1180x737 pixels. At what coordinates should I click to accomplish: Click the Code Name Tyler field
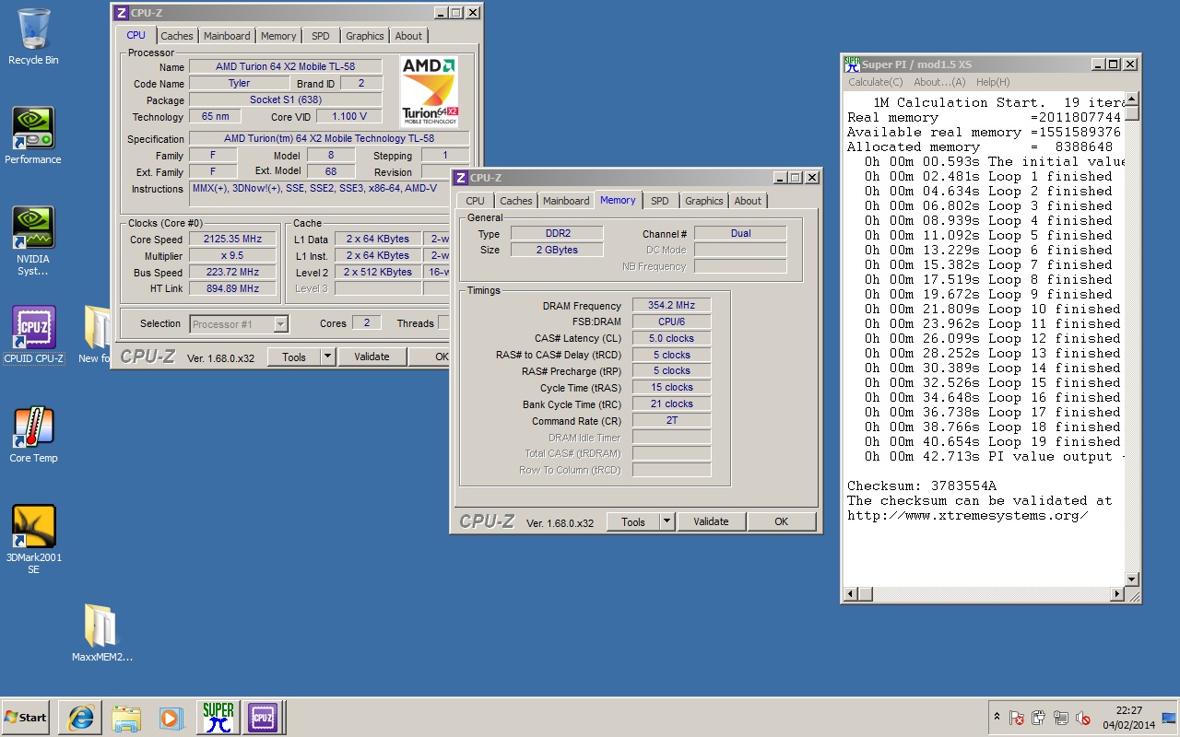239,83
